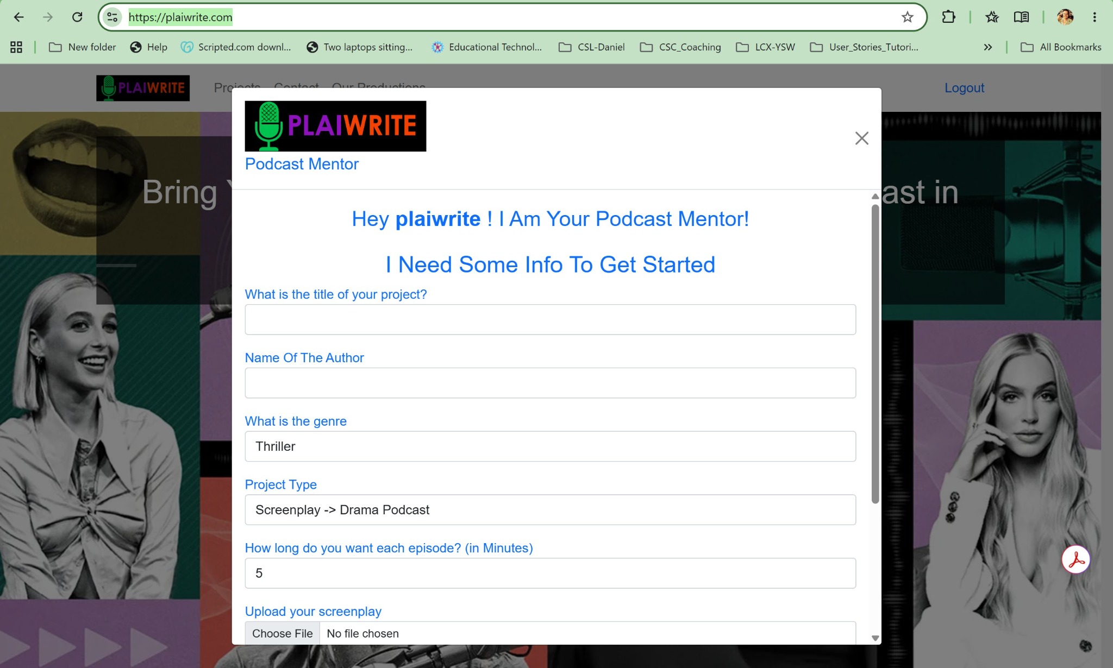Click the Plaiwrite logo in the dialog
The width and height of the screenshot is (1113, 668).
pos(335,126)
